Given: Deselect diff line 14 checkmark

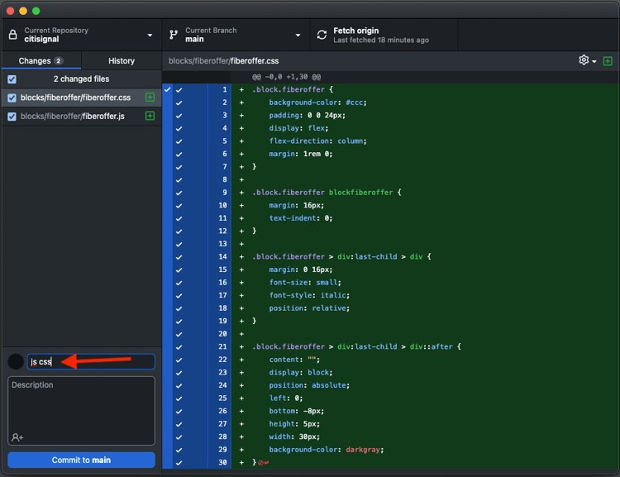Looking at the screenshot, I should click(179, 257).
